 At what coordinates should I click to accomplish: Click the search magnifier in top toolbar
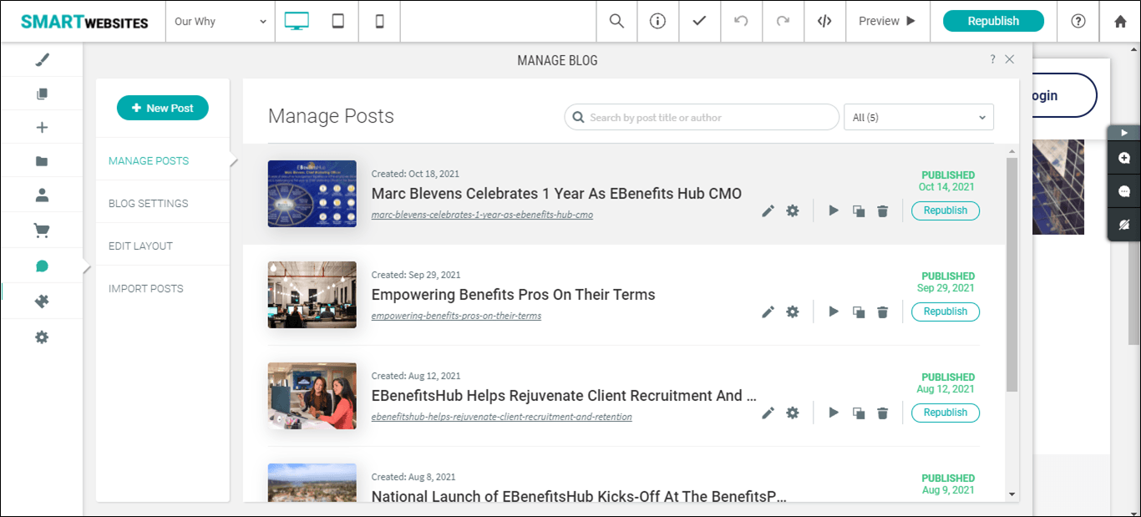(616, 21)
